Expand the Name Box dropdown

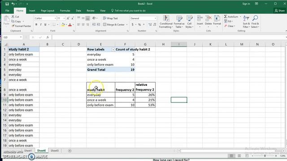point(21,37)
